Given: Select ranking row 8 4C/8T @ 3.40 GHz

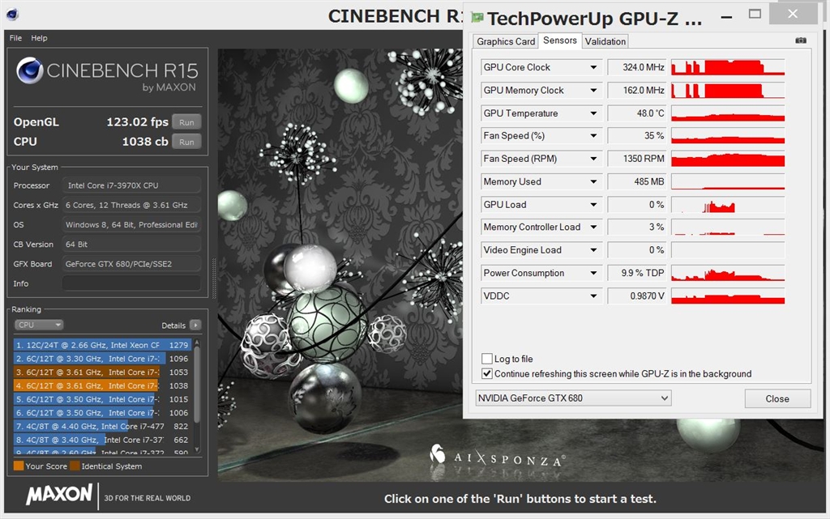Looking at the screenshot, I should [102, 440].
